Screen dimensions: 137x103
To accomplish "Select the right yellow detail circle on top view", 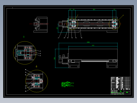I will pos(114,24).
